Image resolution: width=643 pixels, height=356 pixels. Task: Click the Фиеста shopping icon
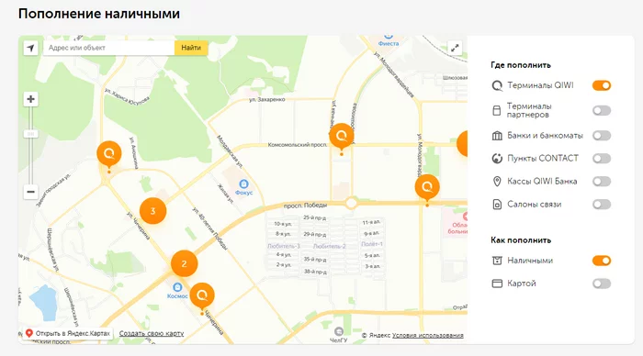389,37
